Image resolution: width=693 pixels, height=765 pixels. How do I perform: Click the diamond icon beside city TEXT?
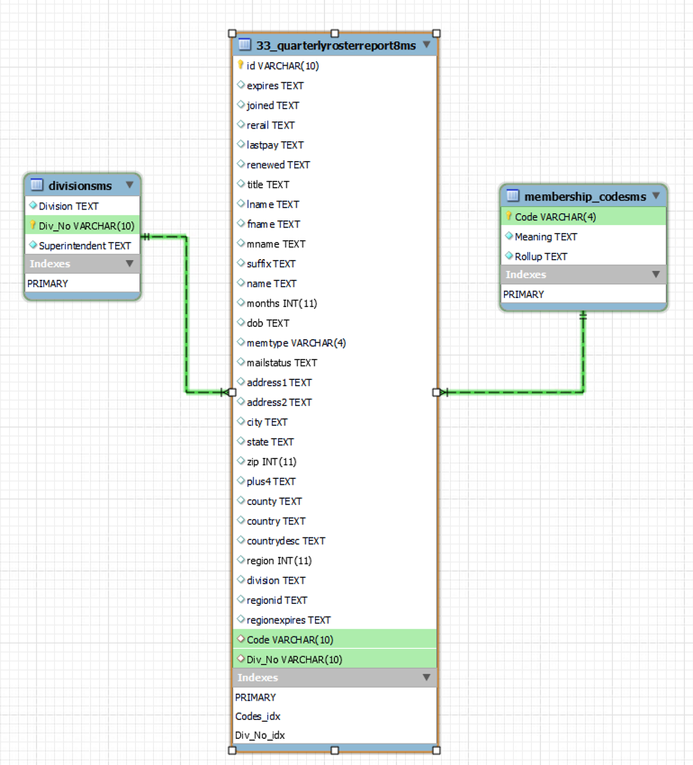[x=240, y=421]
